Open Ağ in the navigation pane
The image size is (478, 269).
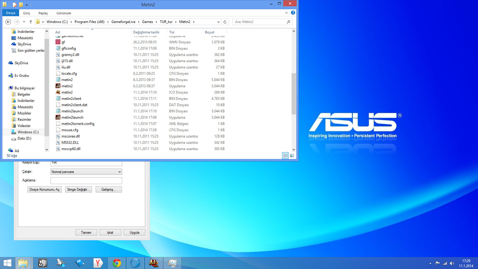tap(17, 151)
